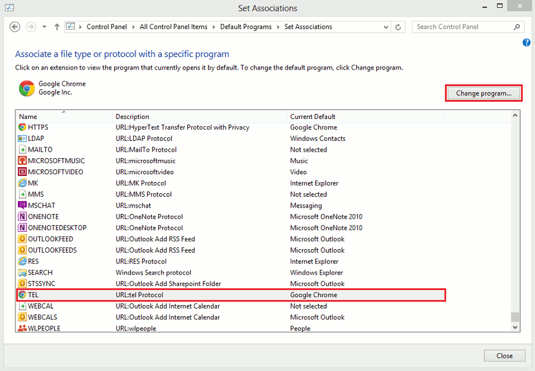Select the LDAP protocol name
Viewport: 535px width, 371px height.
coord(36,139)
